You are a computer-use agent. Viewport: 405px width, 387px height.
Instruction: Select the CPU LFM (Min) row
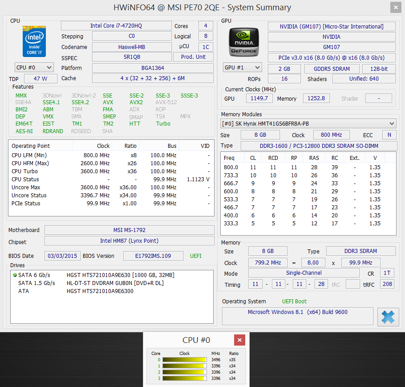point(111,155)
